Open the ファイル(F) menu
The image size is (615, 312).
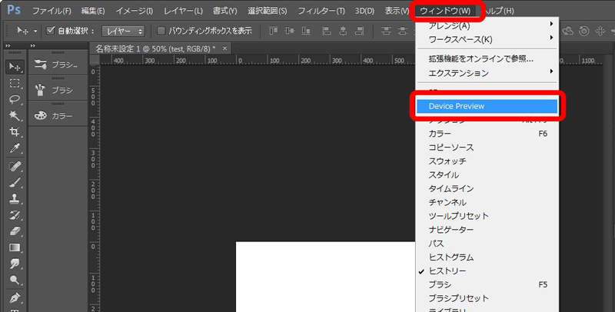52,11
